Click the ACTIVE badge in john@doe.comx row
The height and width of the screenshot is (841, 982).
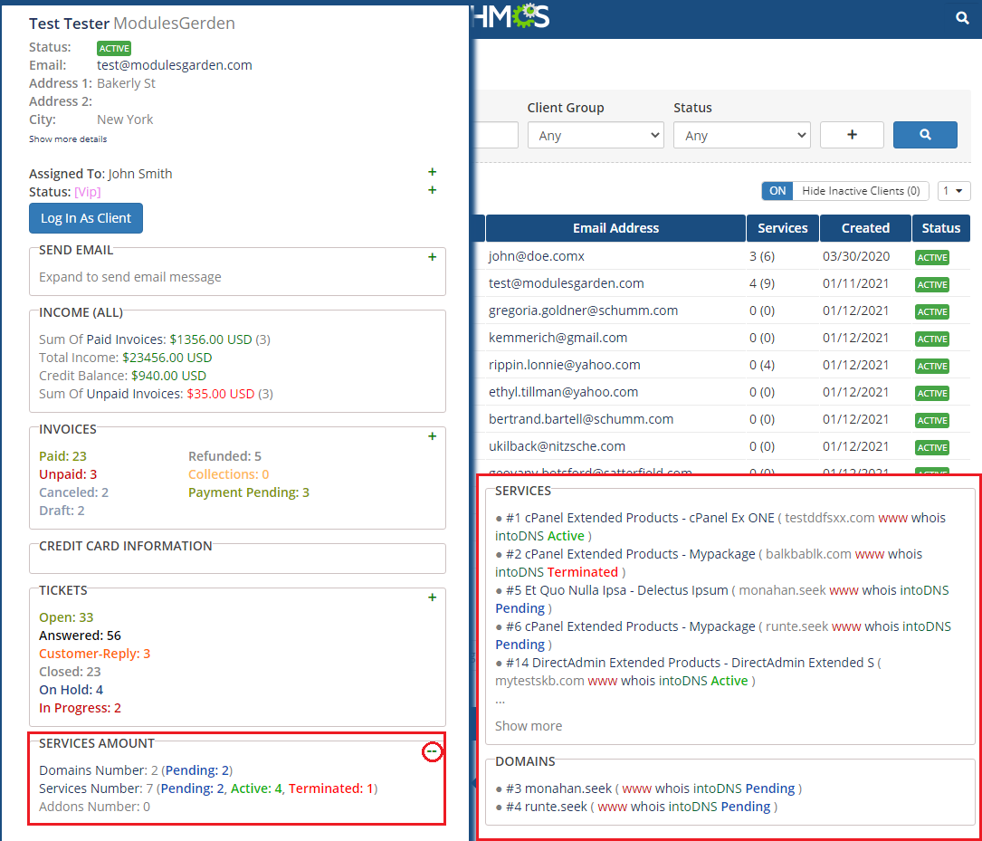[x=932, y=257]
